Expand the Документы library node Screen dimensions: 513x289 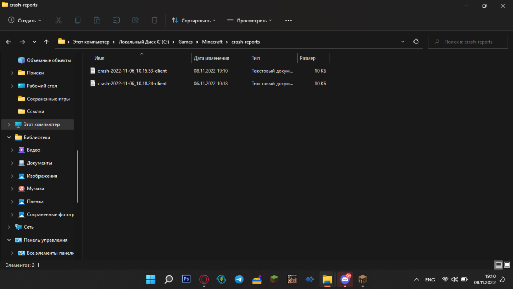12,163
